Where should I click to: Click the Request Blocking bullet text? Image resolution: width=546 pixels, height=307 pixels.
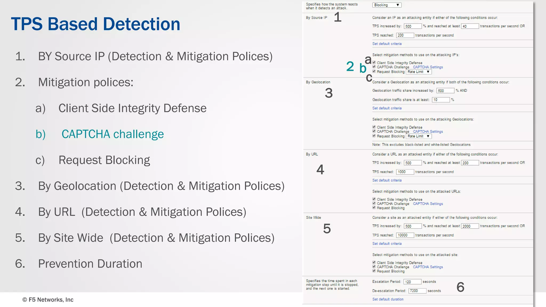coord(104,160)
